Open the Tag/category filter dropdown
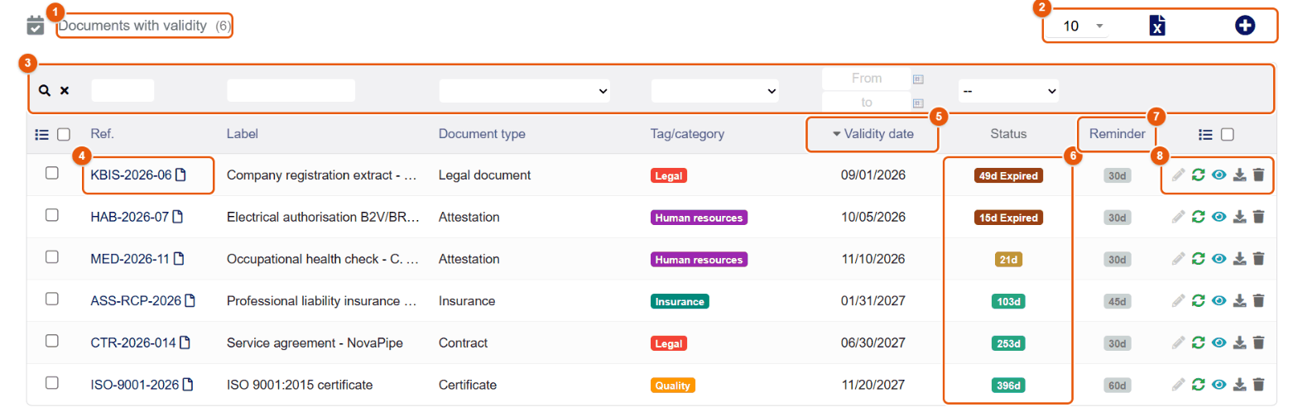 coord(715,90)
